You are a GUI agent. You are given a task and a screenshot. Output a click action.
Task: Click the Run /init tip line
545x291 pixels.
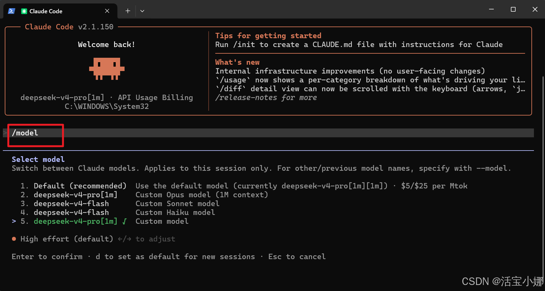tap(359, 45)
